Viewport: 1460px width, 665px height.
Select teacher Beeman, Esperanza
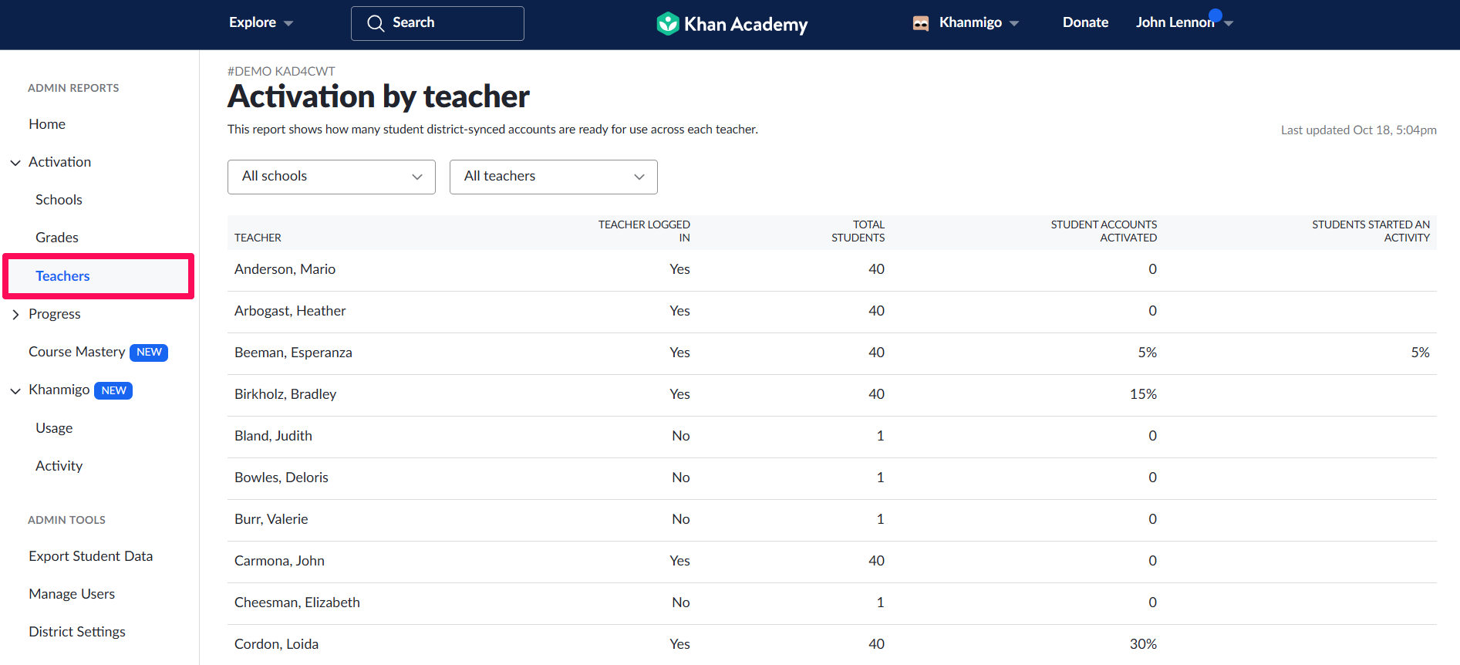293,353
